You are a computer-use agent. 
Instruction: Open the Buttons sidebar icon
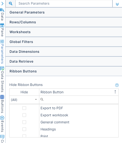(x=2, y=97)
